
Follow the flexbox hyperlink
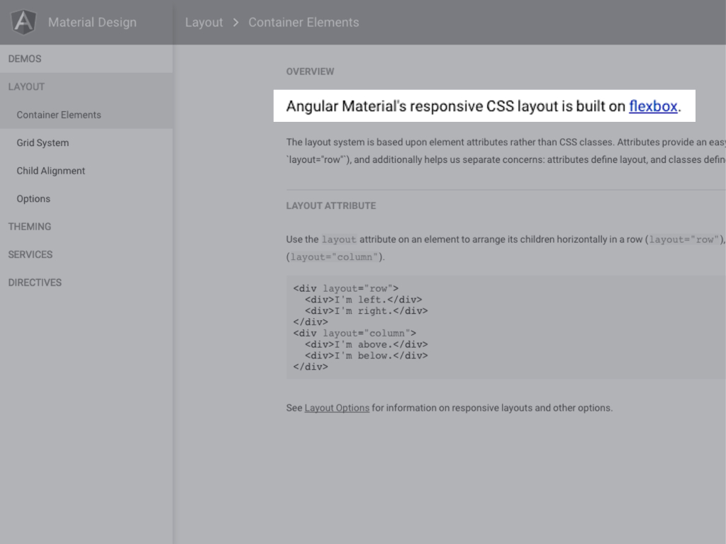point(653,106)
